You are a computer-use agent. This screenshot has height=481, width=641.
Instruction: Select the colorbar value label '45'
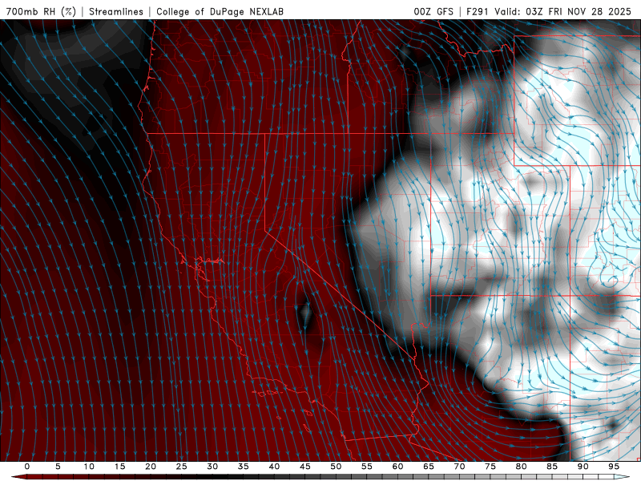click(x=305, y=467)
